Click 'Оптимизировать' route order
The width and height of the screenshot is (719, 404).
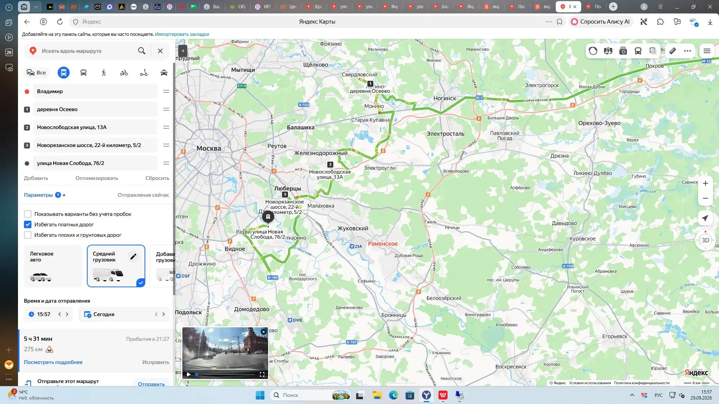click(97, 178)
